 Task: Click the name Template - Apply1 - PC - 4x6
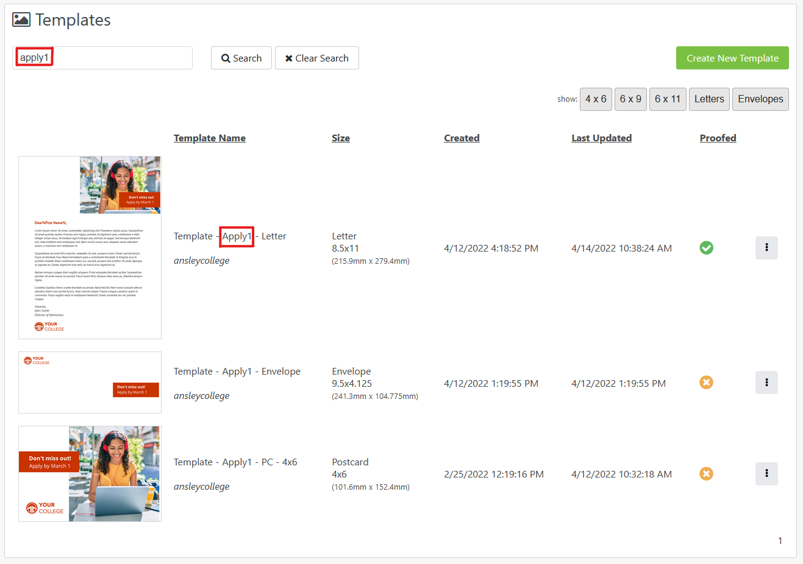(235, 462)
